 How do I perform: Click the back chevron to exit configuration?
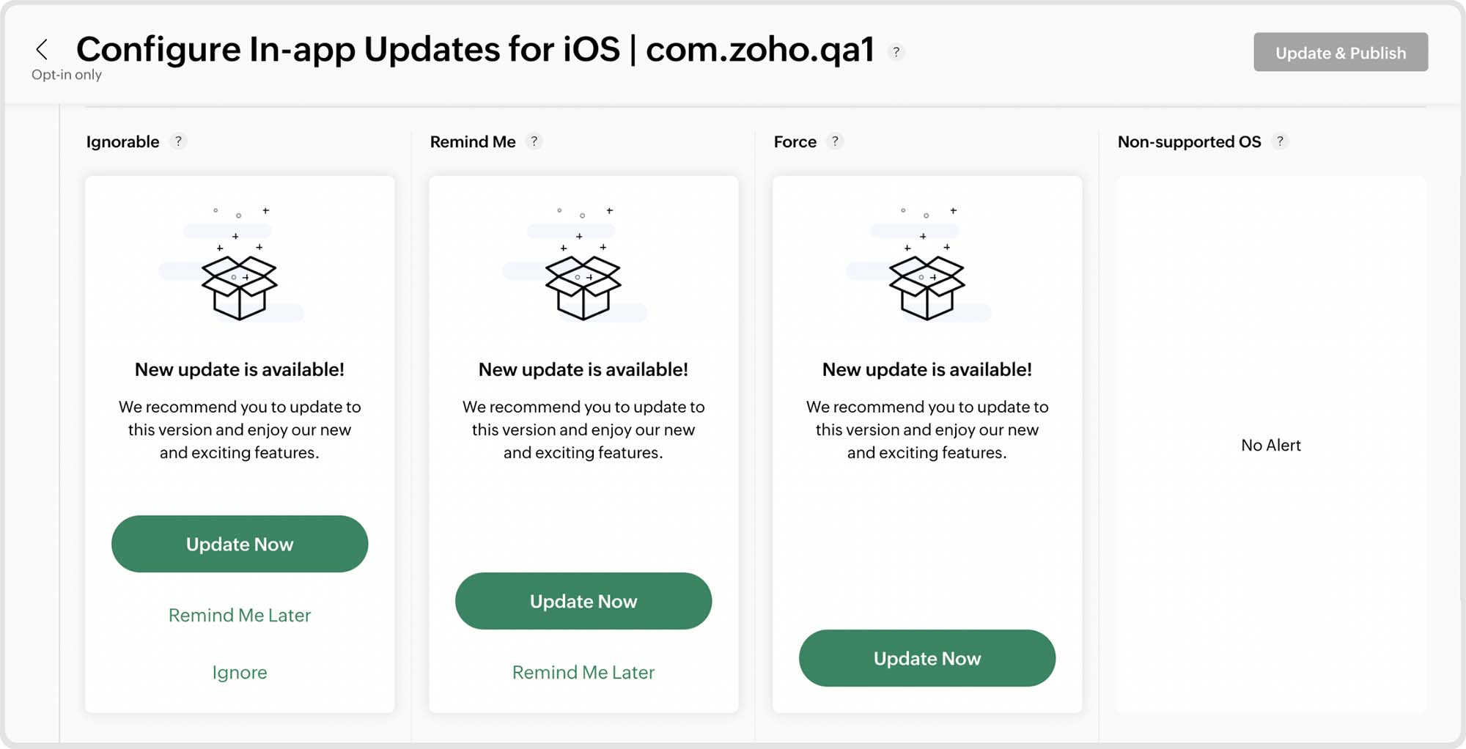click(x=43, y=48)
